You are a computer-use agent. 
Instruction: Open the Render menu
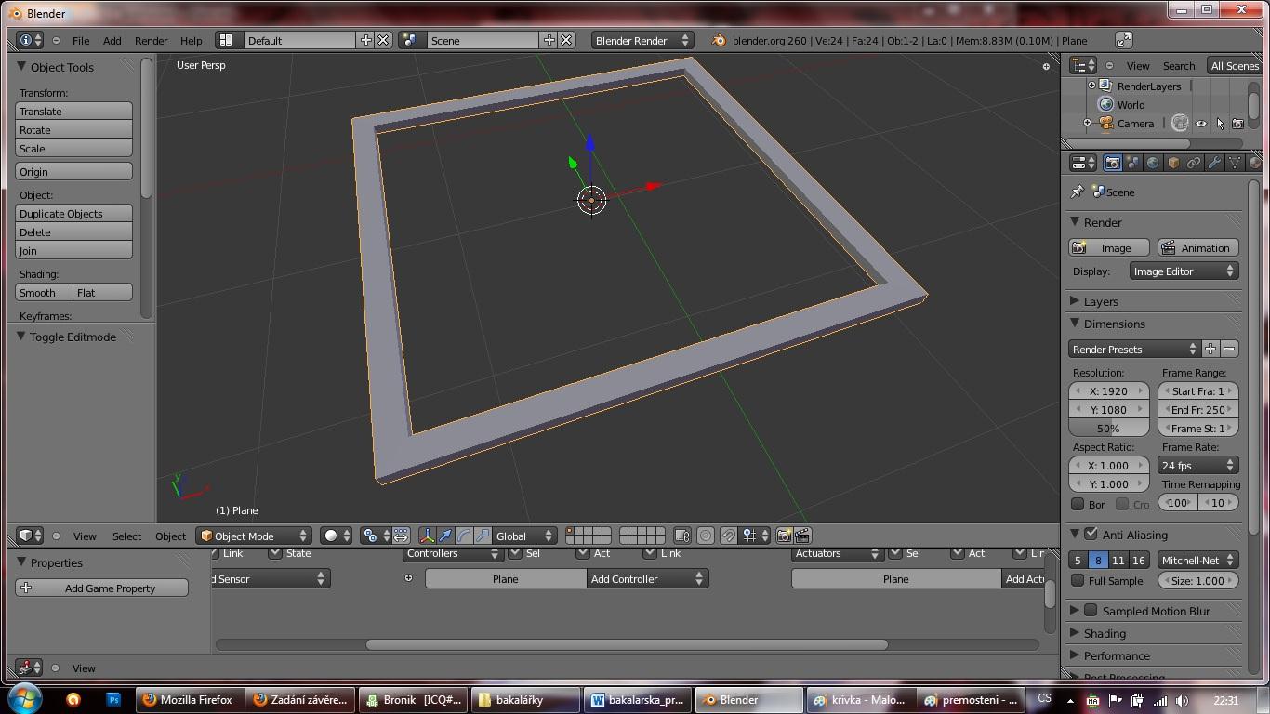point(151,40)
